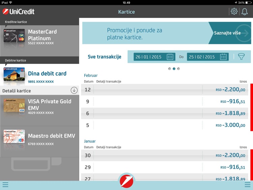
Task: Switch to the first page dot
Action: 170,69
